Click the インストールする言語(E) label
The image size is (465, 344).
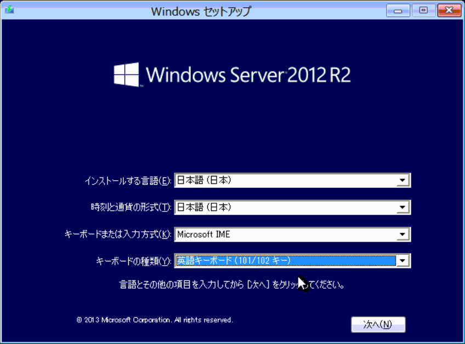pyautogui.click(x=128, y=181)
